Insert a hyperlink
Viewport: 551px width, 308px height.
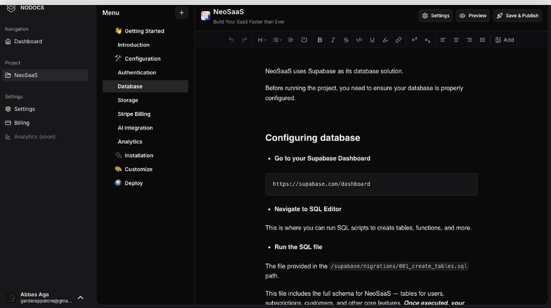(398, 40)
